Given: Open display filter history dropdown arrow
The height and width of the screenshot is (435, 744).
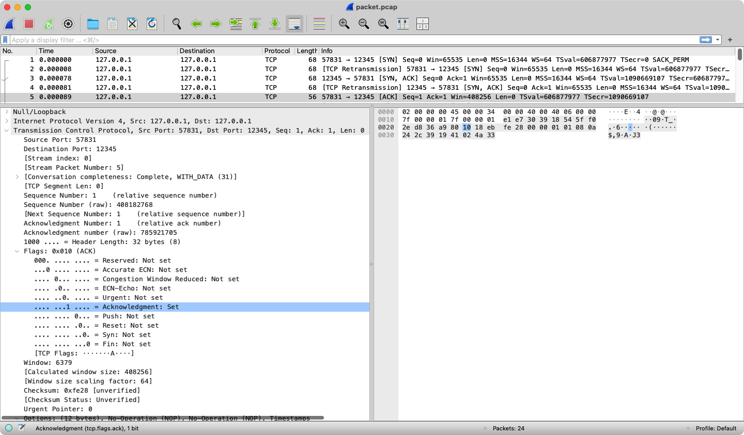Looking at the screenshot, I should 718,40.
